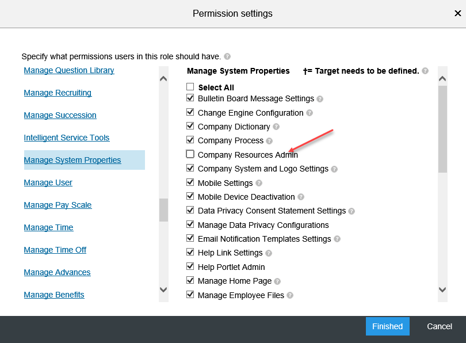Close the Permission settings dialog
The image size is (466, 343).
click(458, 13)
